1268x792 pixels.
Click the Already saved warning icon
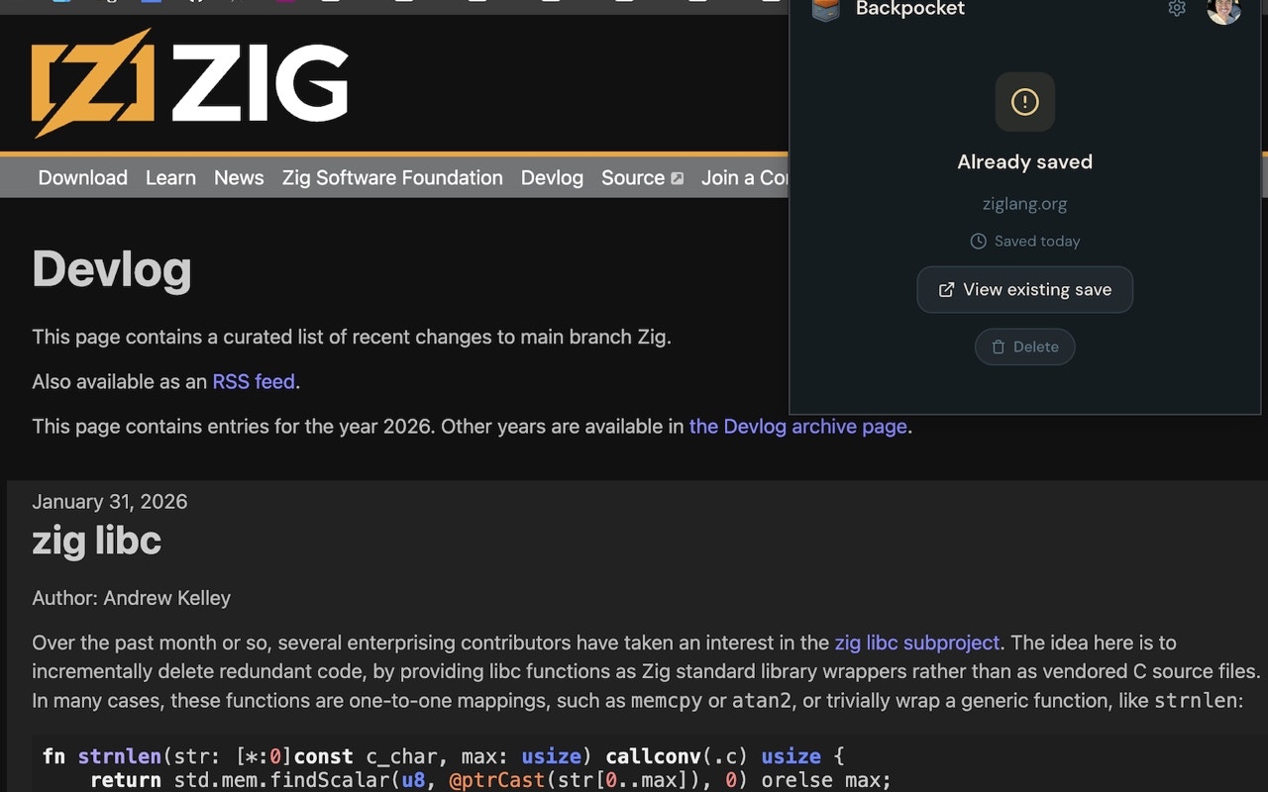pyautogui.click(x=1025, y=101)
